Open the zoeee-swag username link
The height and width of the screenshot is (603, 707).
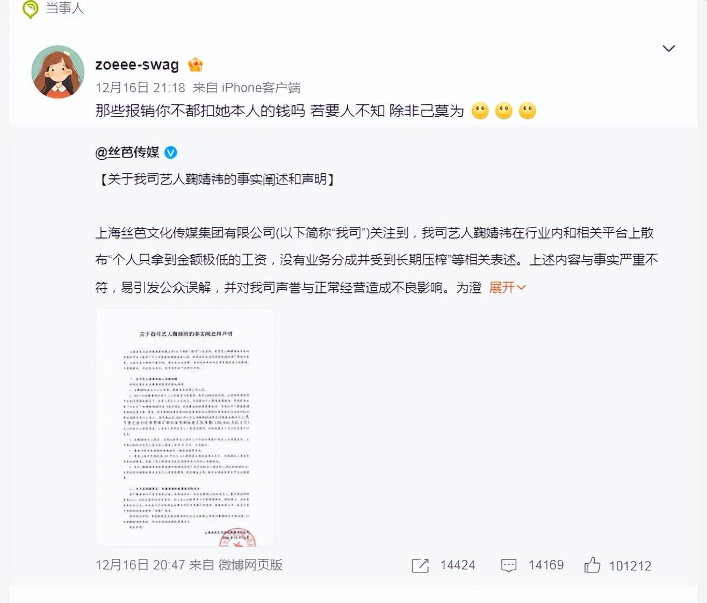click(x=137, y=65)
